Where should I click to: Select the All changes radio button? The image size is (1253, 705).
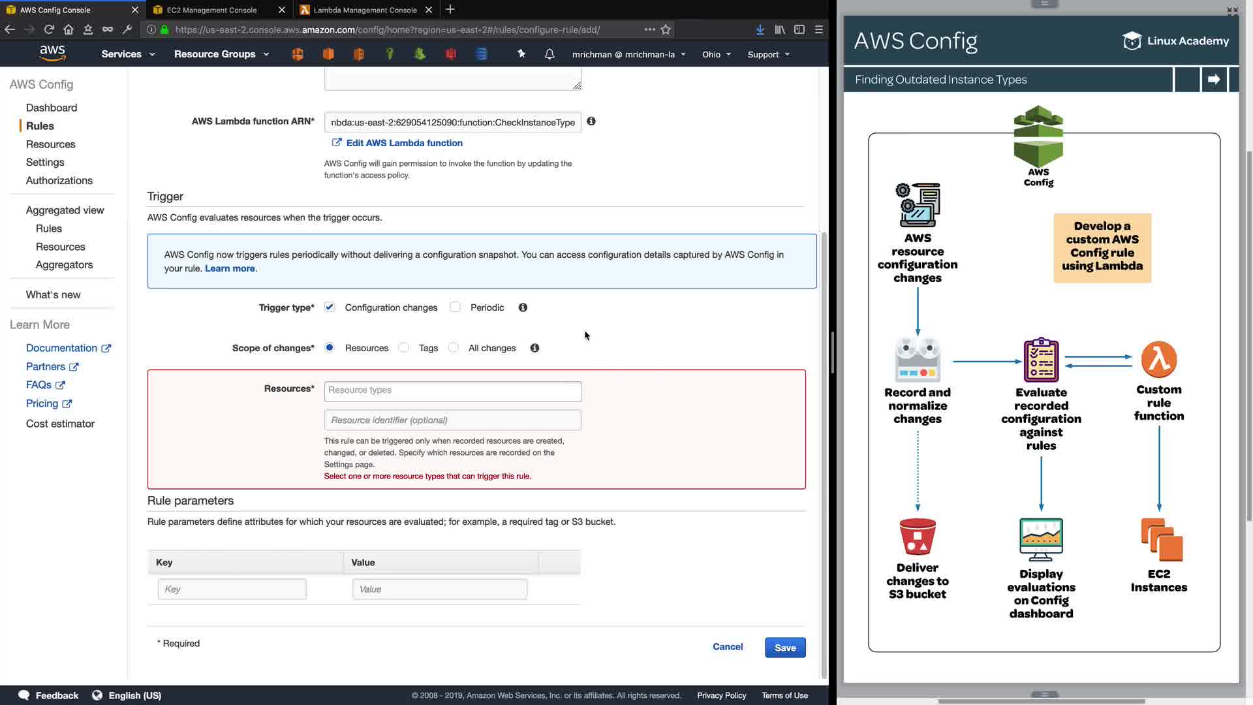click(x=454, y=348)
